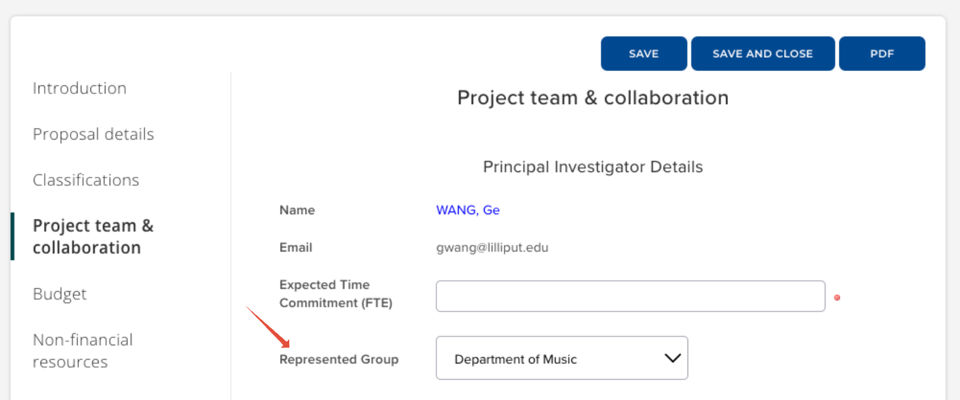Click the red annotation arrow
This screenshot has height=400, width=960.
(268, 327)
